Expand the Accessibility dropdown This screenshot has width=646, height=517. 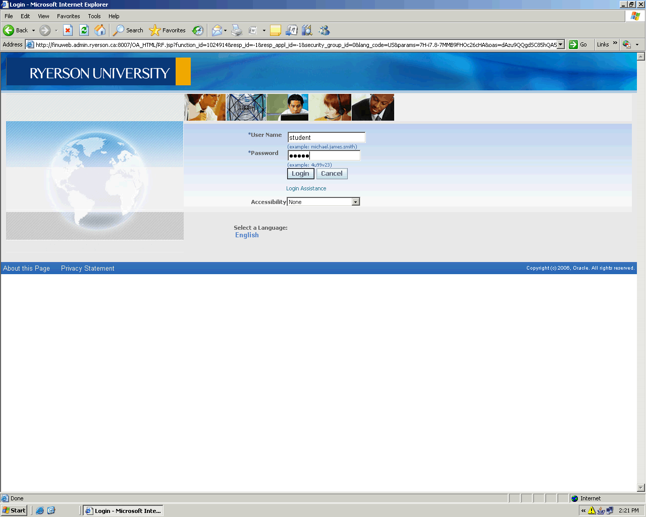coord(356,202)
